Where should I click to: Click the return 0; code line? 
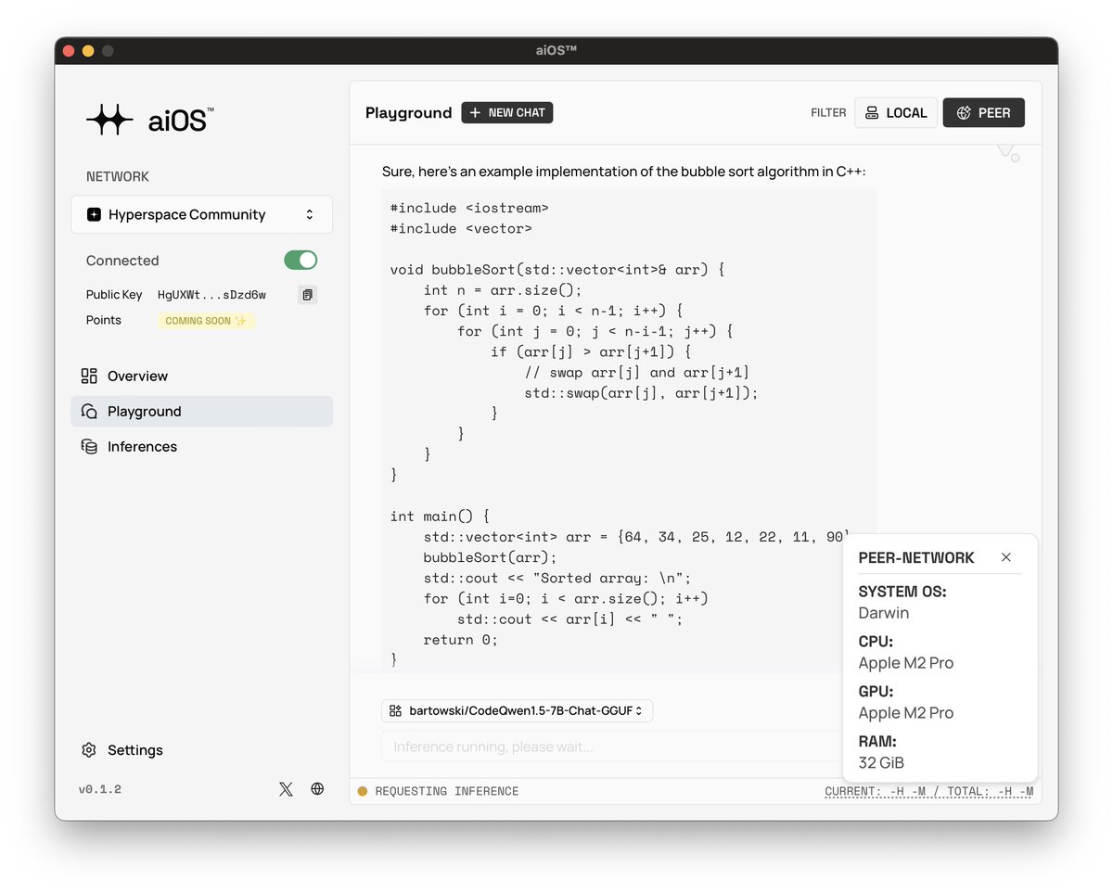tap(461, 640)
